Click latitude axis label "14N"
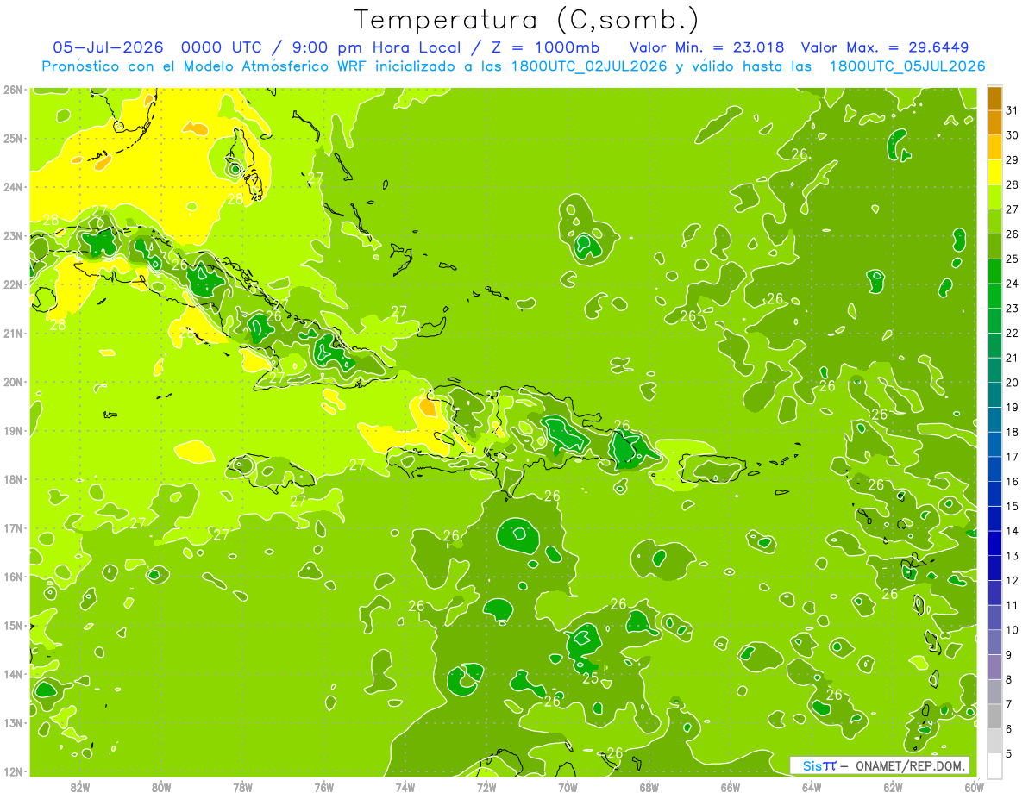Viewport: 1035px width, 799px height. click(x=12, y=674)
